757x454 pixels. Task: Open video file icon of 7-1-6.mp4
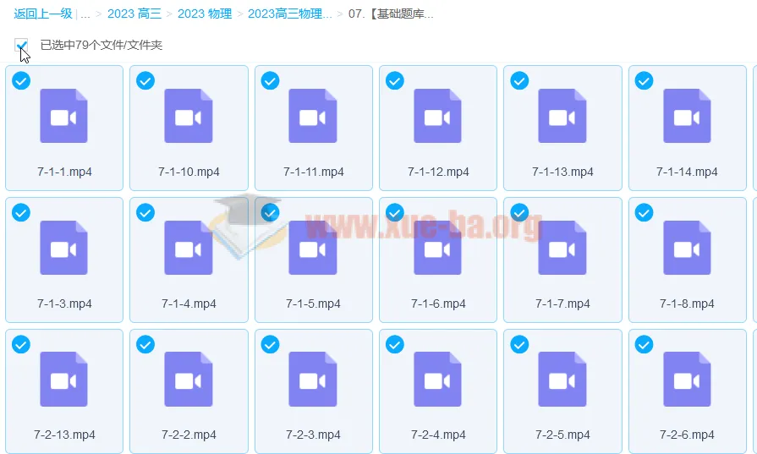pyautogui.click(x=437, y=248)
